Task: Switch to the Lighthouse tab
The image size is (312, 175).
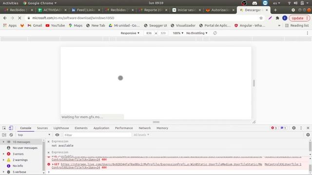Action: click(61, 128)
